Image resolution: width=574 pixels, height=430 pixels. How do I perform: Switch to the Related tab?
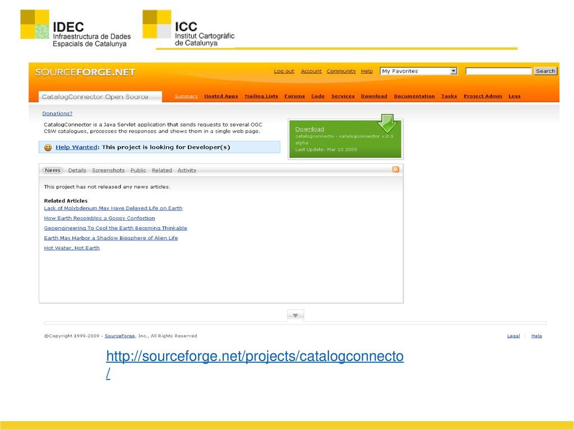pyautogui.click(x=162, y=170)
